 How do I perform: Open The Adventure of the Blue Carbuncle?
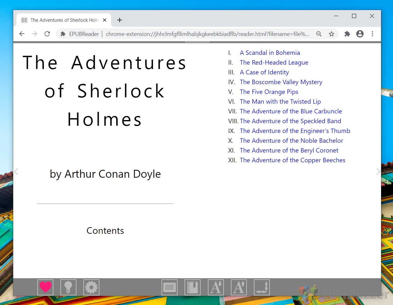point(291,111)
